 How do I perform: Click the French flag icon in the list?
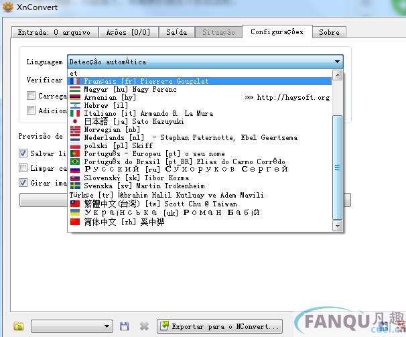click(75, 81)
